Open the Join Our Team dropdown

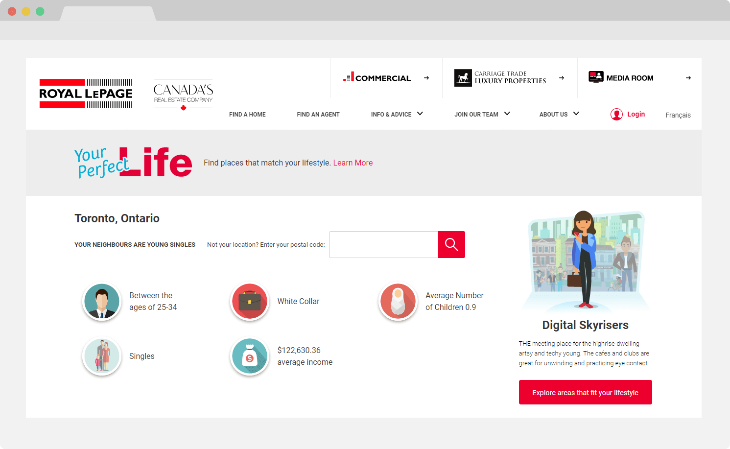tap(482, 114)
